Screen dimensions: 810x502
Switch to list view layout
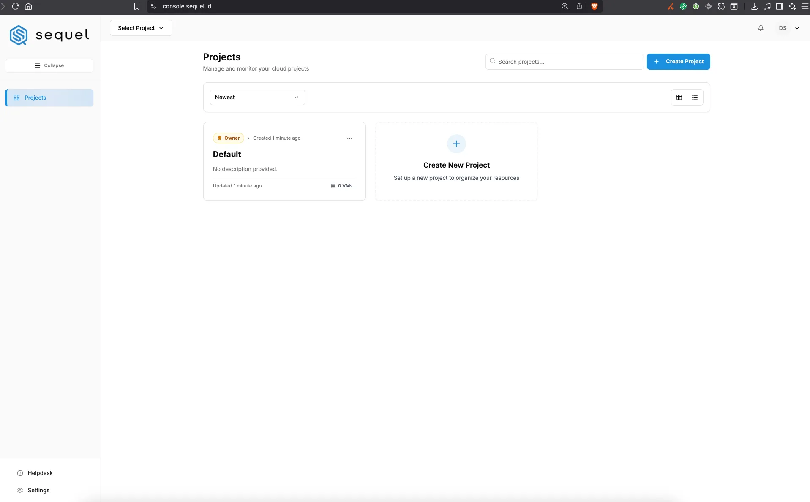pos(695,98)
